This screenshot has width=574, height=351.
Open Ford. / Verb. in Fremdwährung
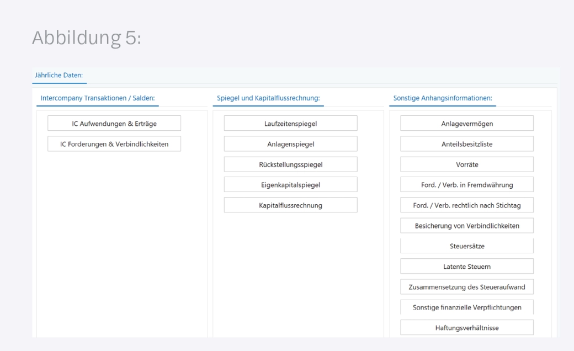[x=467, y=185]
